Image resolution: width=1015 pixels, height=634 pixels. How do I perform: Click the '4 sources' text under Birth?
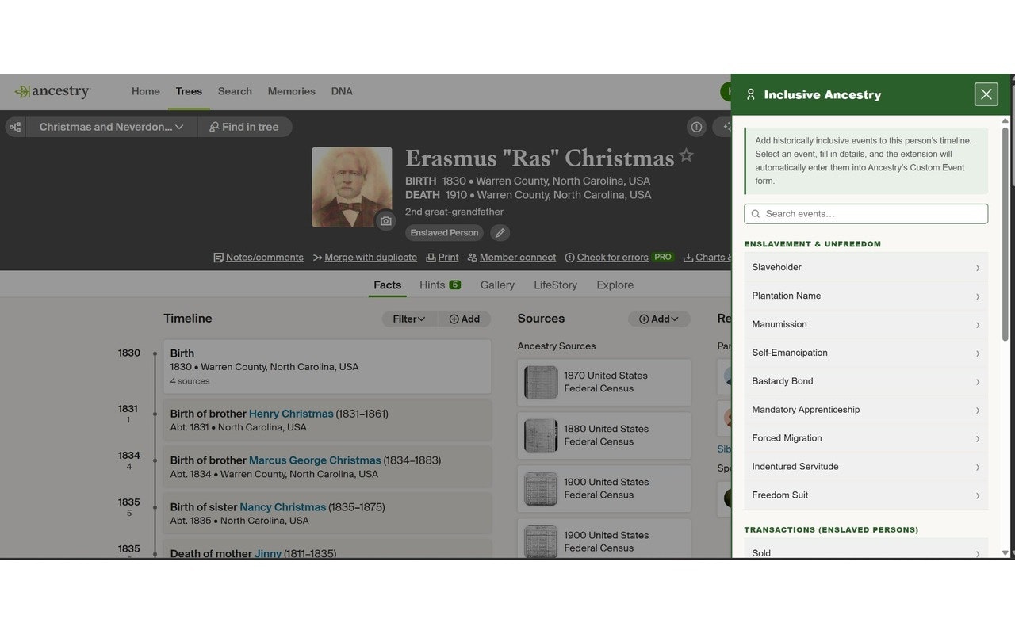[x=190, y=381]
